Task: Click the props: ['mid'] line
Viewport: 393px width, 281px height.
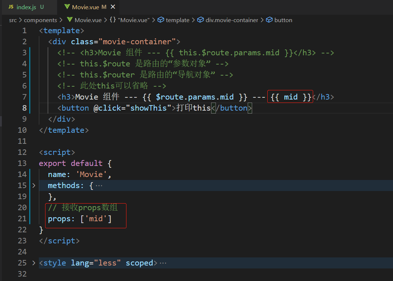Action: click(80, 219)
